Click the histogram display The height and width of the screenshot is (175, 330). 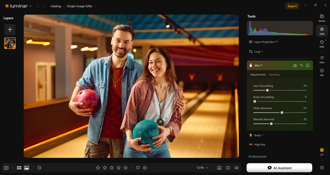[x=280, y=28]
